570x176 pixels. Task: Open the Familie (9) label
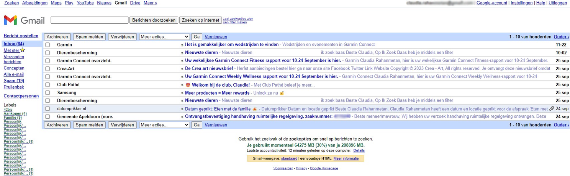pyautogui.click(x=13, y=118)
